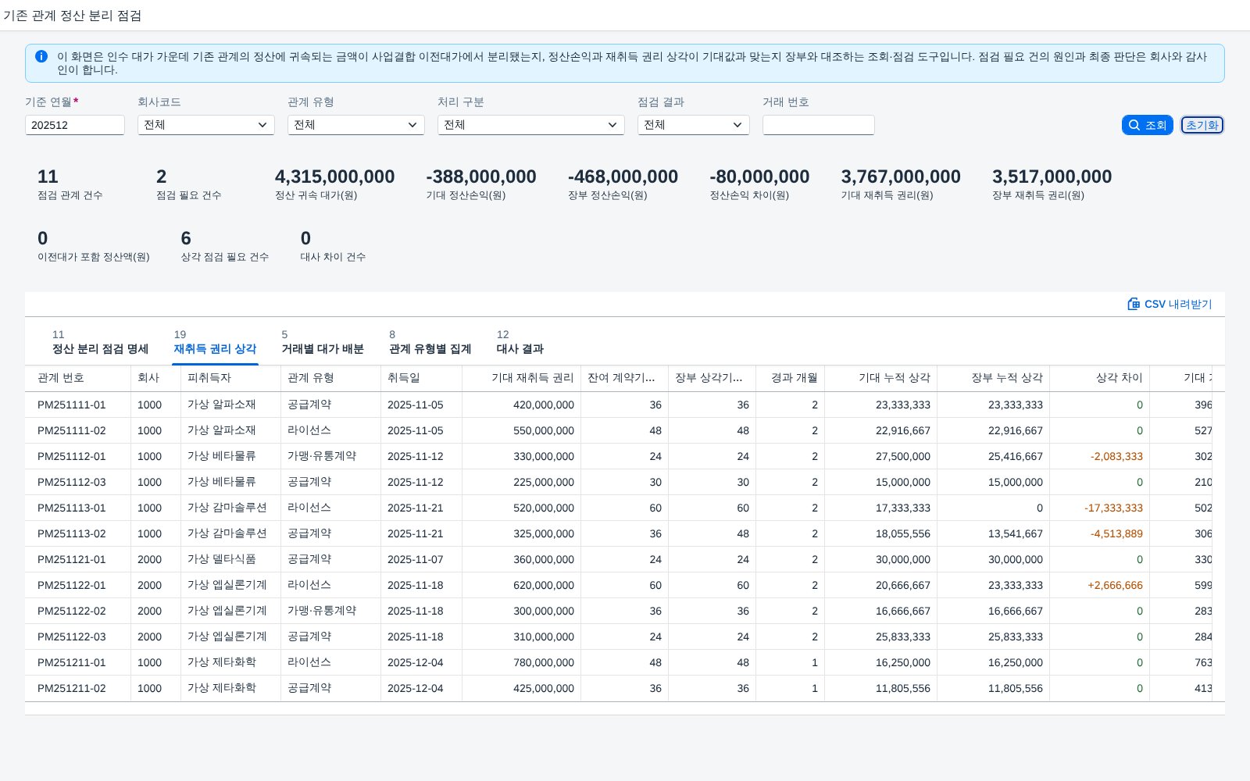The height and width of the screenshot is (781, 1250).
Task: Click the 관계 번호 column header
Action: pos(78,378)
